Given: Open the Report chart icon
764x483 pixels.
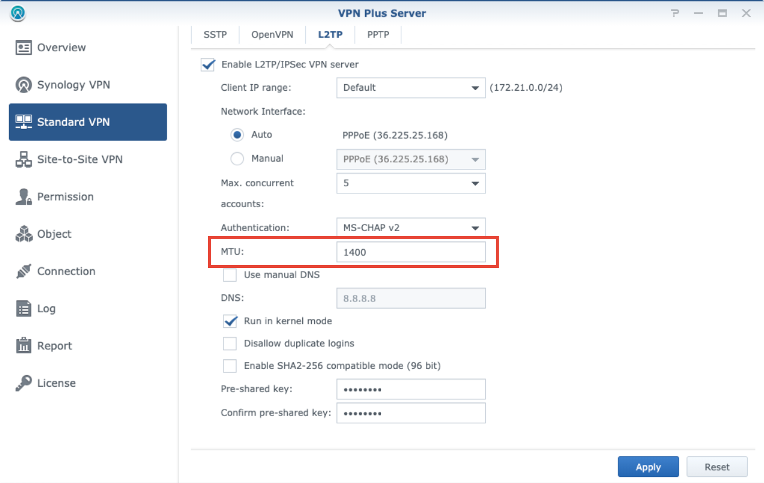Looking at the screenshot, I should 23,346.
